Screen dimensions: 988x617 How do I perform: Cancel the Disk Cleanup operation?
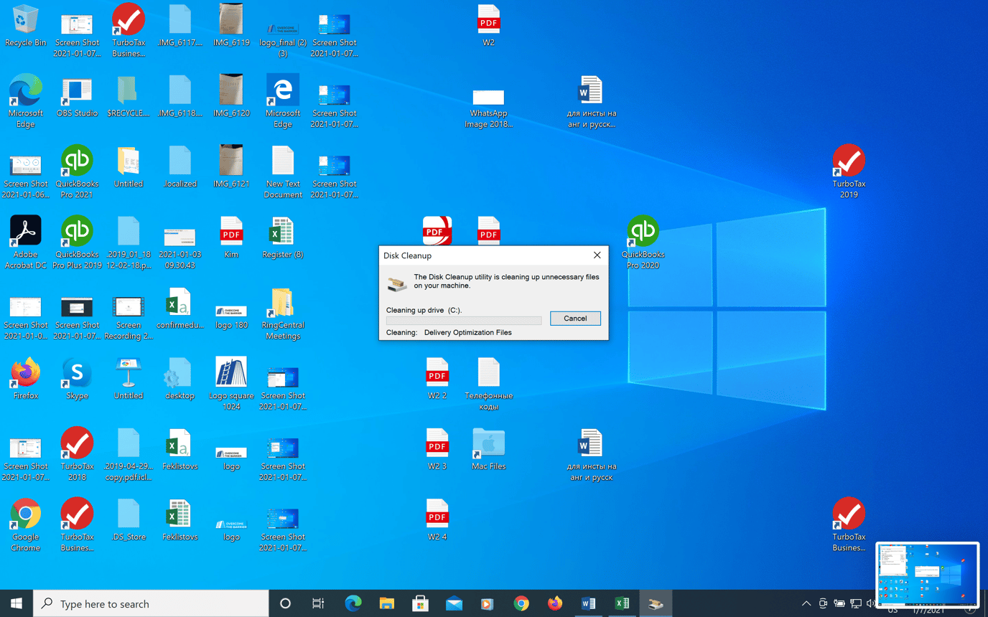574,318
